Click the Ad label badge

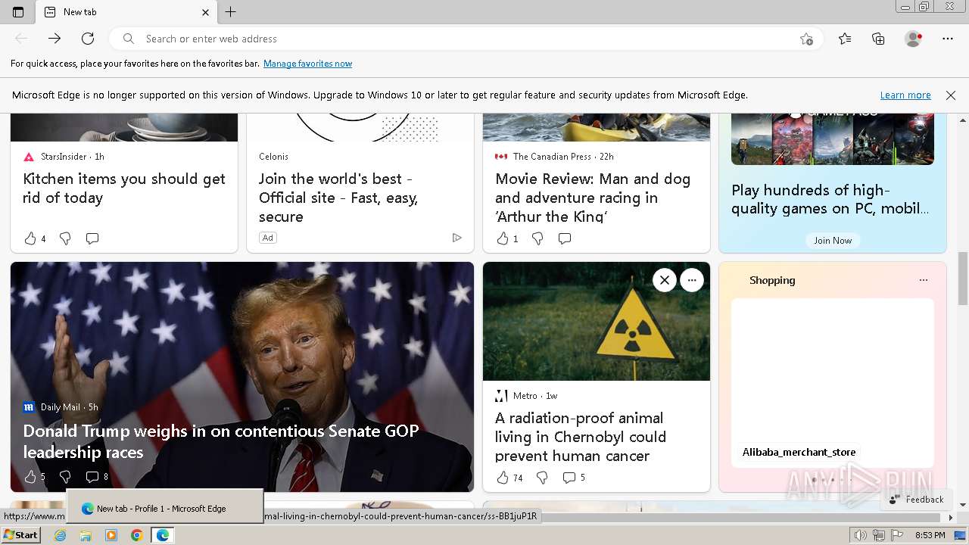pyautogui.click(x=267, y=238)
